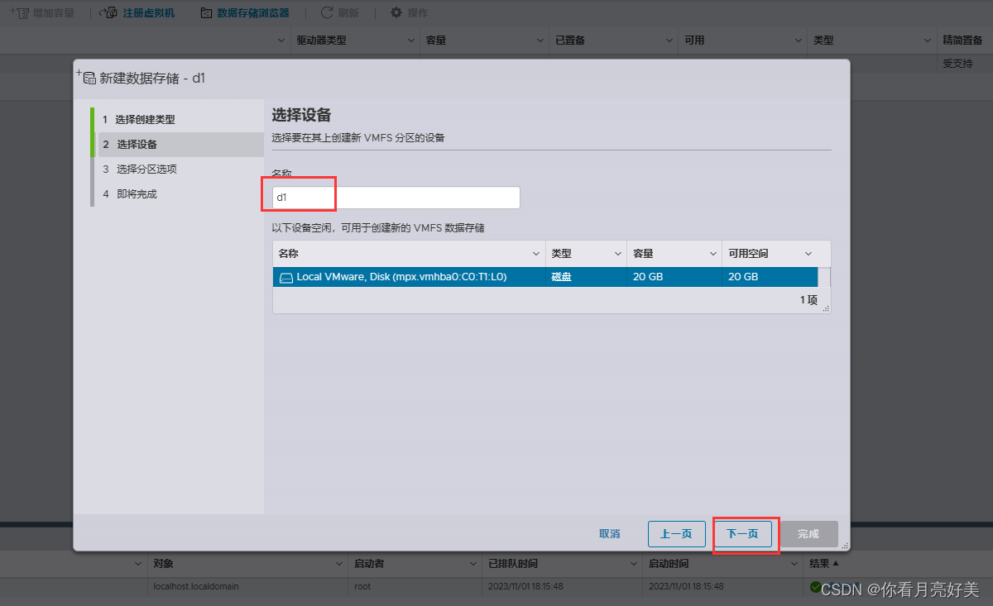Click the disk icon in the Local VMware row
The image size is (993, 606).
tap(285, 278)
